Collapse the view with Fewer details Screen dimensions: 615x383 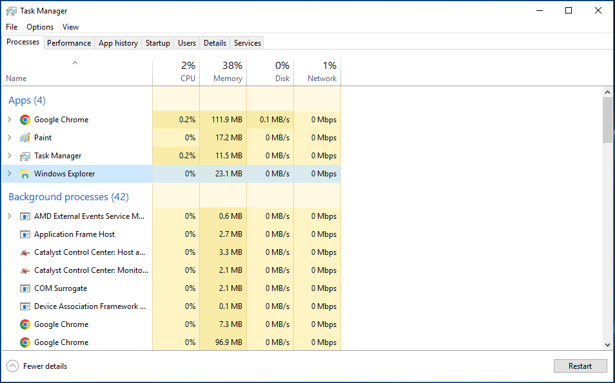pyautogui.click(x=37, y=366)
